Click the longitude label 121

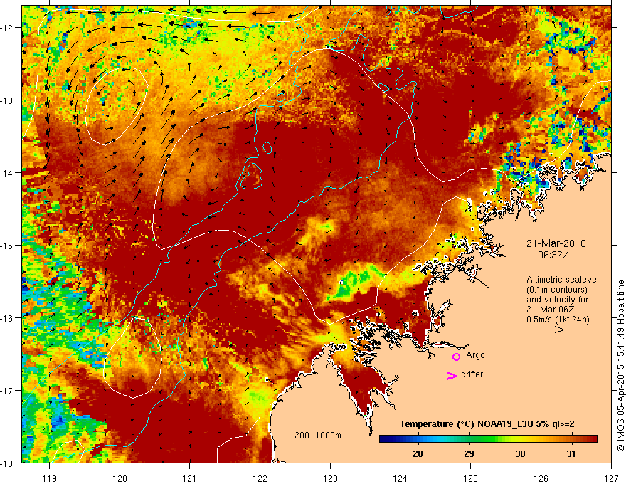tap(190, 478)
